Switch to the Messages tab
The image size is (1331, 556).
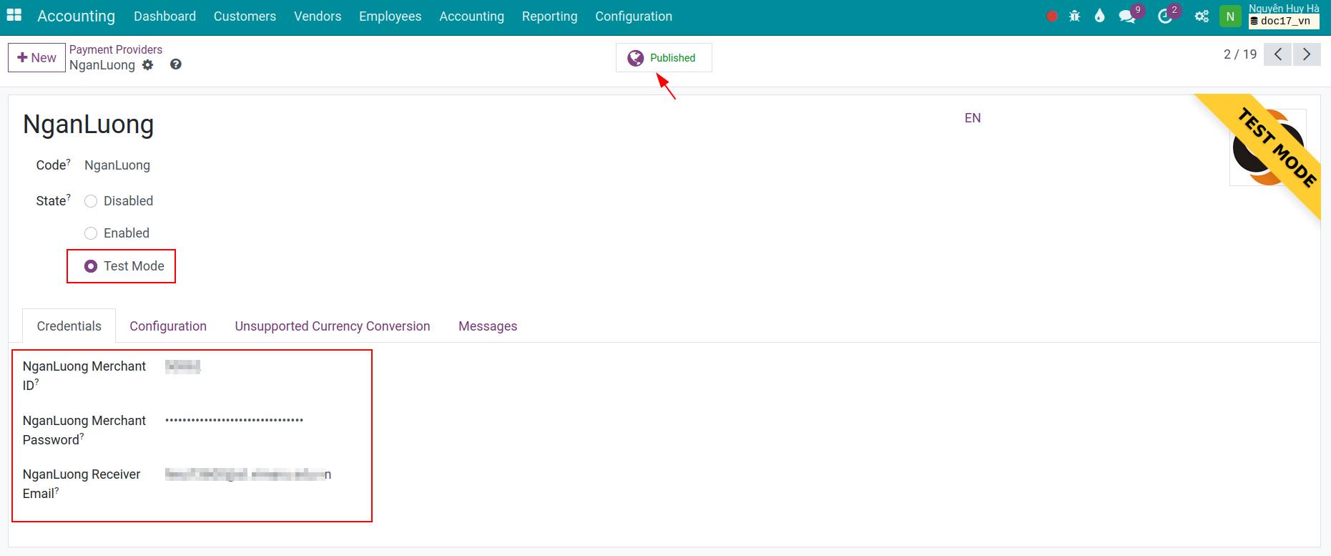click(x=488, y=326)
